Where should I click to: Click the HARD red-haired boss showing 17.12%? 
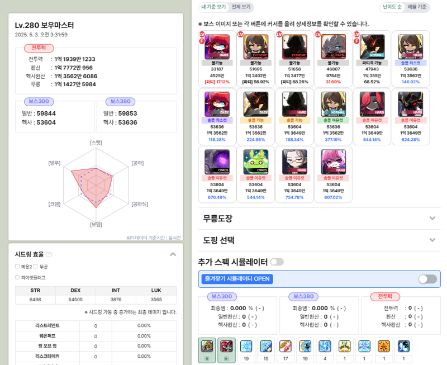[x=217, y=47]
